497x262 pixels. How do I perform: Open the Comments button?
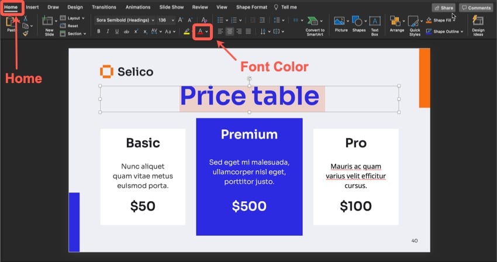(x=475, y=8)
